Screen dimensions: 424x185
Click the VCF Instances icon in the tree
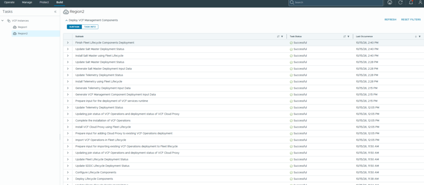pos(9,21)
